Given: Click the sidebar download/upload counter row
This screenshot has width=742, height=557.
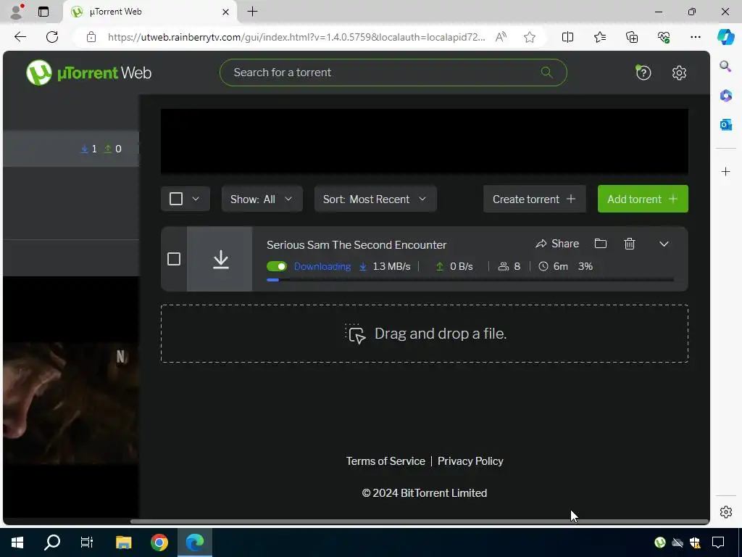Looking at the screenshot, I should 71,149.
